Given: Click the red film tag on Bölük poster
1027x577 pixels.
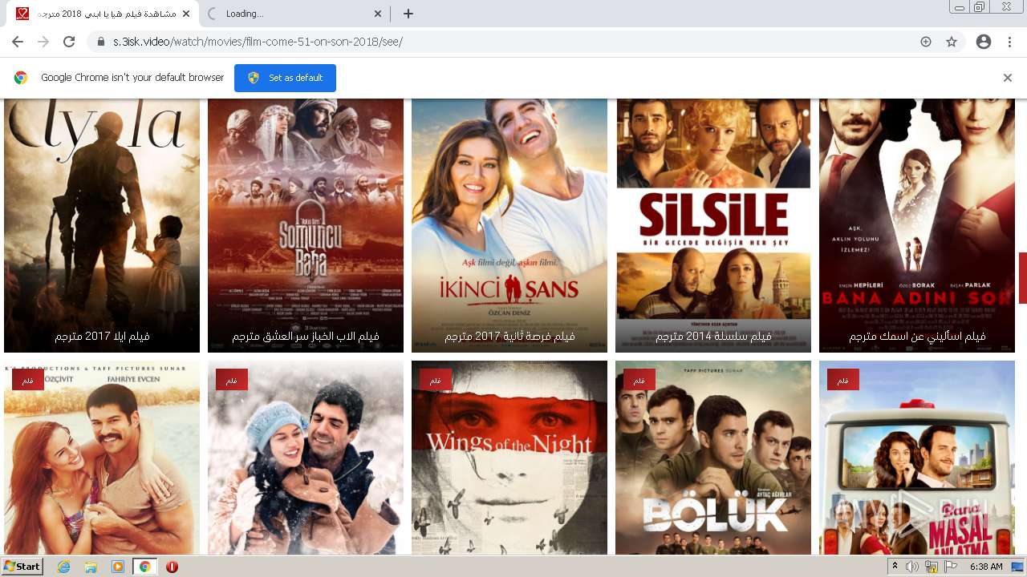Looking at the screenshot, I should [639, 379].
